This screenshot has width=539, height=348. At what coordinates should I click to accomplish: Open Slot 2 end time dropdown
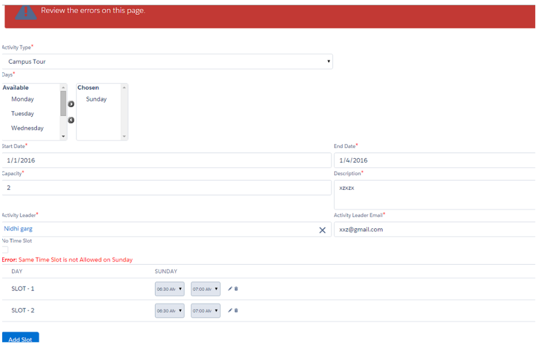pos(205,311)
